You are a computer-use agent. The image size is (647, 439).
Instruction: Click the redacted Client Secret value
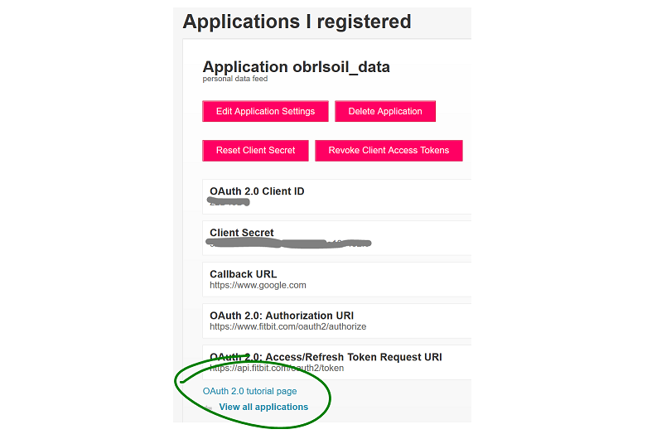click(289, 244)
